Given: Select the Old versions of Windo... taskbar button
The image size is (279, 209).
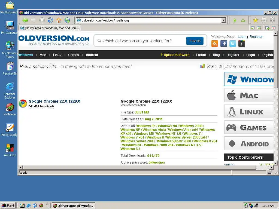Looking at the screenshot, I should click(x=74, y=206).
